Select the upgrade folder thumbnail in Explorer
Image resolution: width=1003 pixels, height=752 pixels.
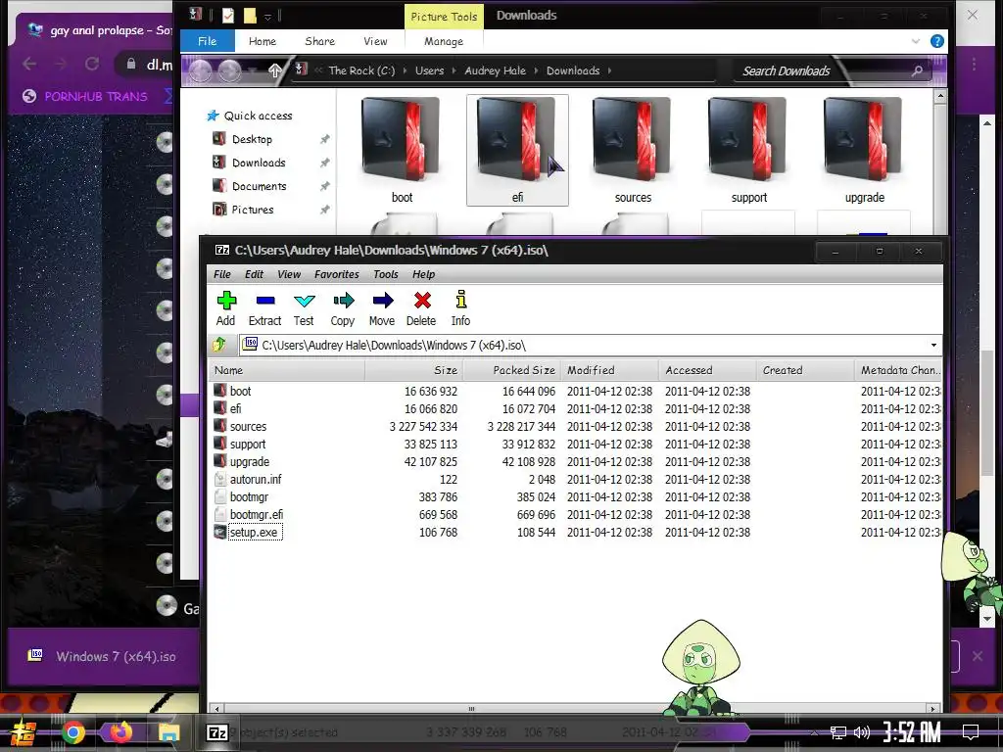[864, 150]
